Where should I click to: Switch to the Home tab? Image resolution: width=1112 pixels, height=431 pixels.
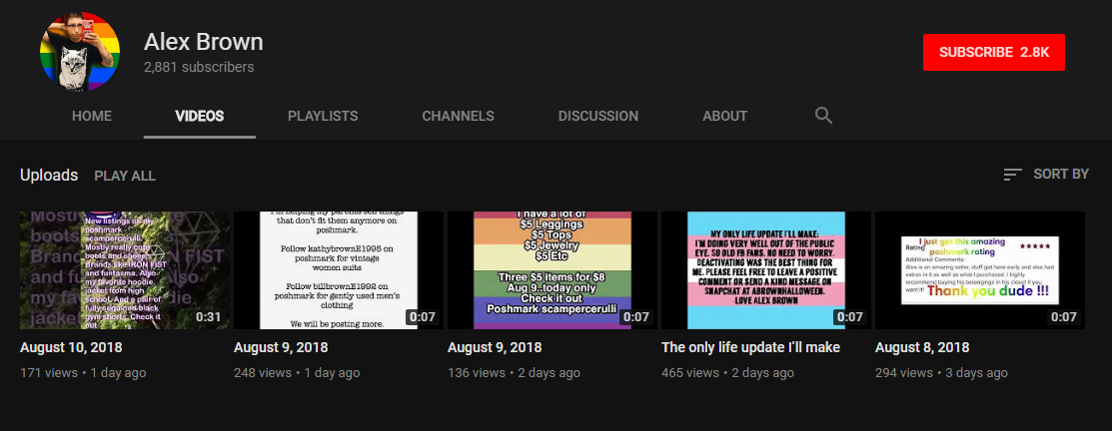pos(92,116)
